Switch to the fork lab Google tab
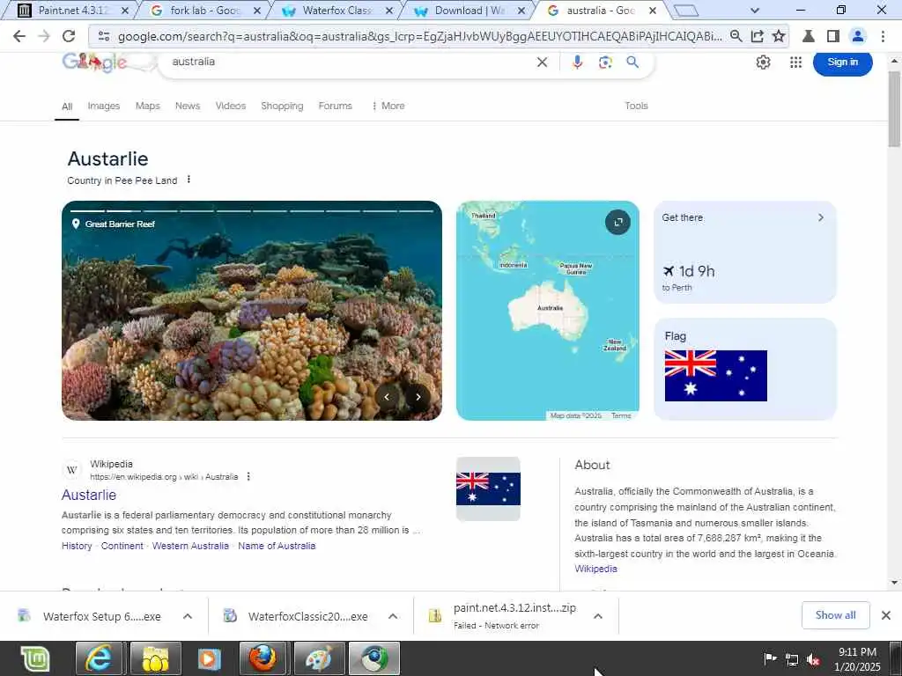The image size is (902, 676). coord(204,11)
